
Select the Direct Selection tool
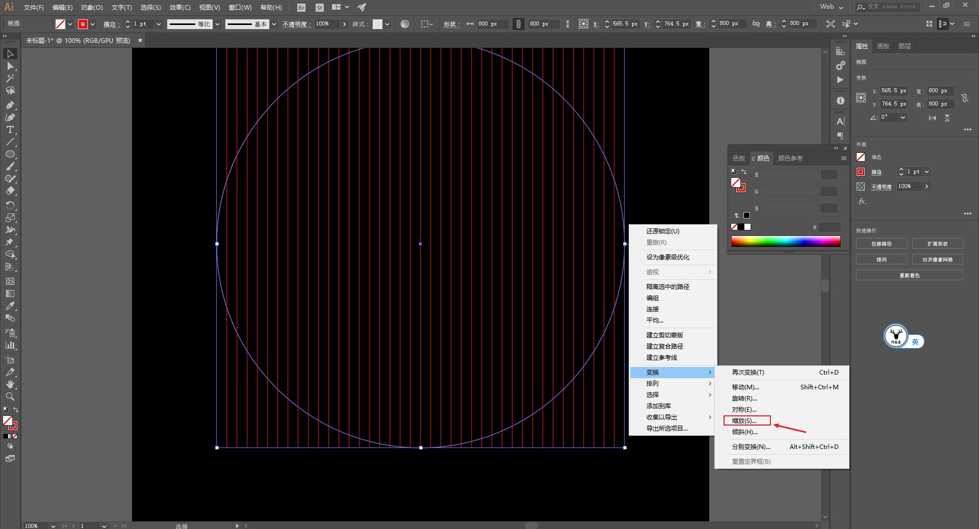click(10, 66)
